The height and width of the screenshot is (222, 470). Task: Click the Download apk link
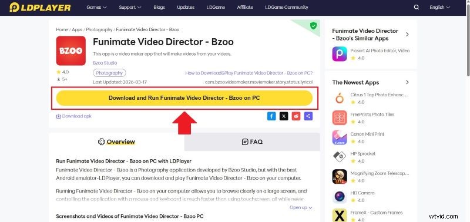point(74,116)
